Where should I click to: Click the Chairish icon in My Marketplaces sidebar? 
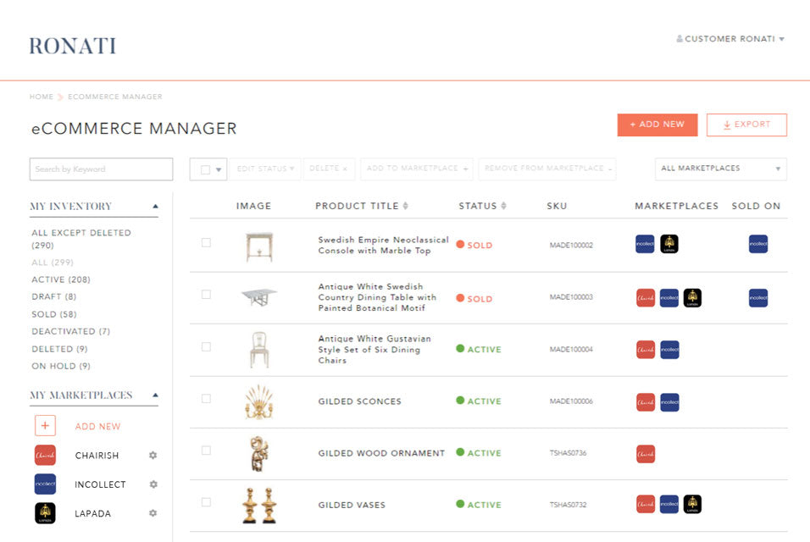(x=45, y=456)
